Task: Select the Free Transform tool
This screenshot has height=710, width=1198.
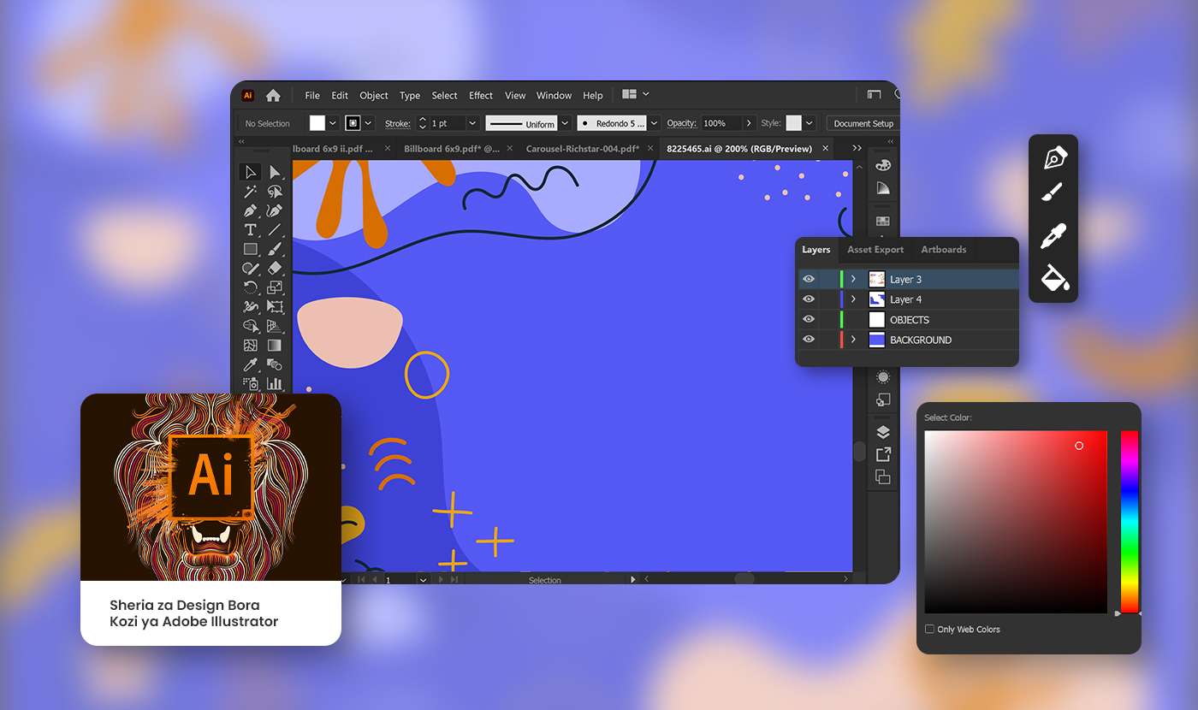Action: 275,307
